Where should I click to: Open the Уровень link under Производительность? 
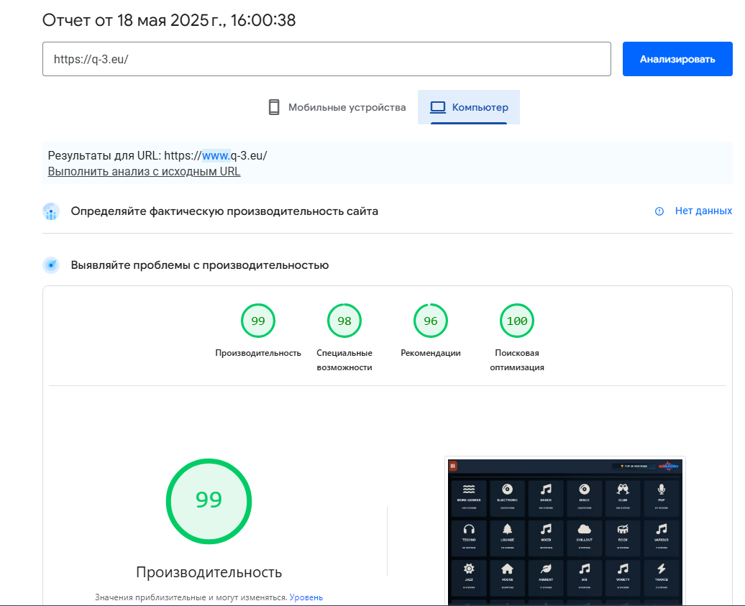(306, 597)
